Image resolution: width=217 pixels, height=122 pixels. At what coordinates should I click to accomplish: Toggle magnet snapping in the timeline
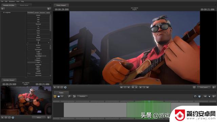click(x=195, y=96)
